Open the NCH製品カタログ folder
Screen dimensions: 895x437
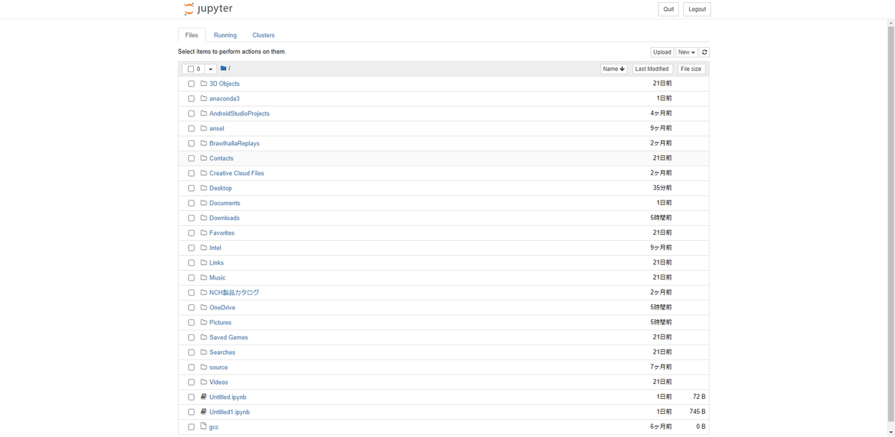[234, 292]
